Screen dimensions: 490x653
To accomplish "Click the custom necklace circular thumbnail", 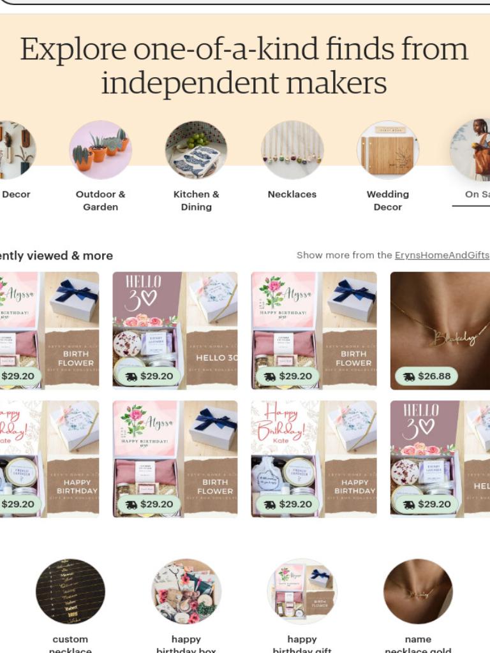I will click(70, 592).
